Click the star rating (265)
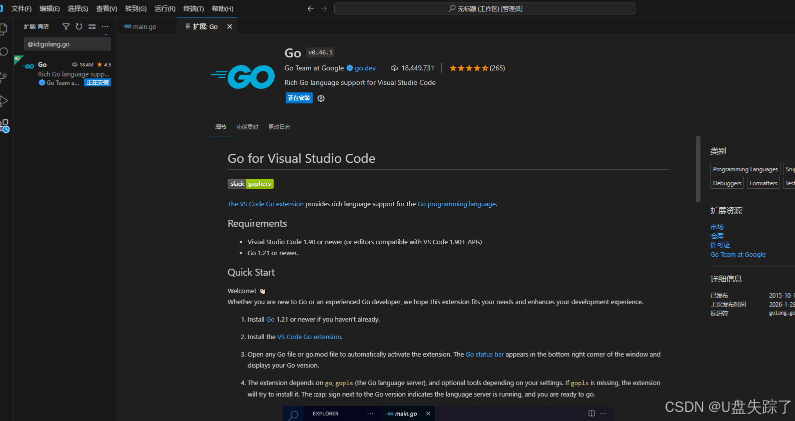The width and height of the screenshot is (795, 421). [477, 68]
